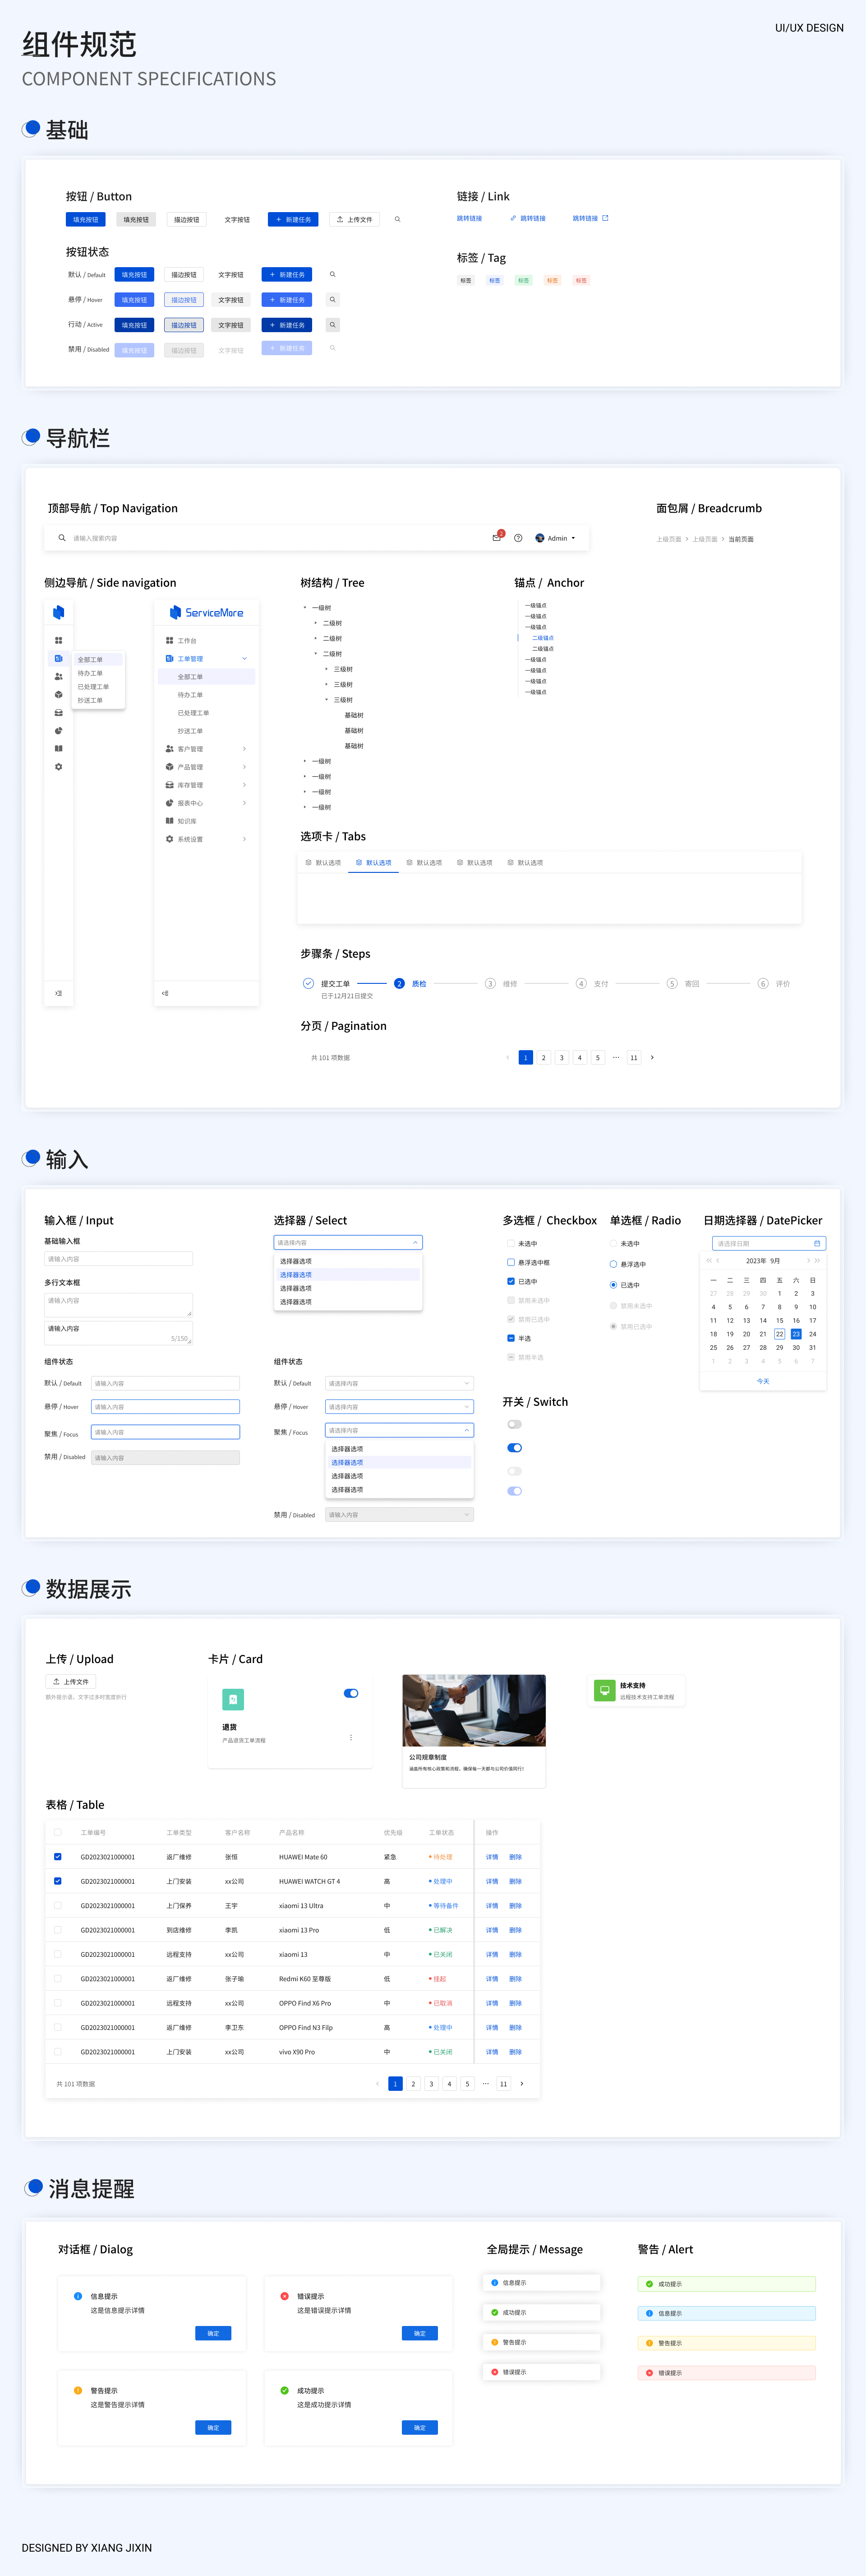Select 待办工单 in the expanded ServiceMore menu
Viewport: 866px width, 2576px height.
click(x=190, y=695)
